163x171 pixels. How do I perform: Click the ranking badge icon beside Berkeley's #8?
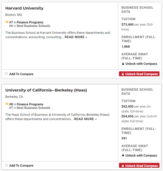click(7, 104)
